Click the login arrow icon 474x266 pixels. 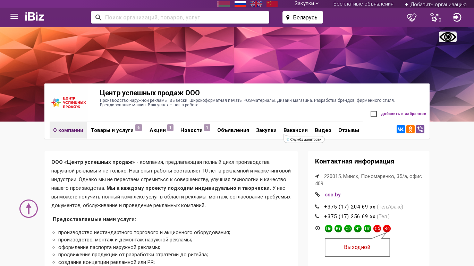[457, 17]
